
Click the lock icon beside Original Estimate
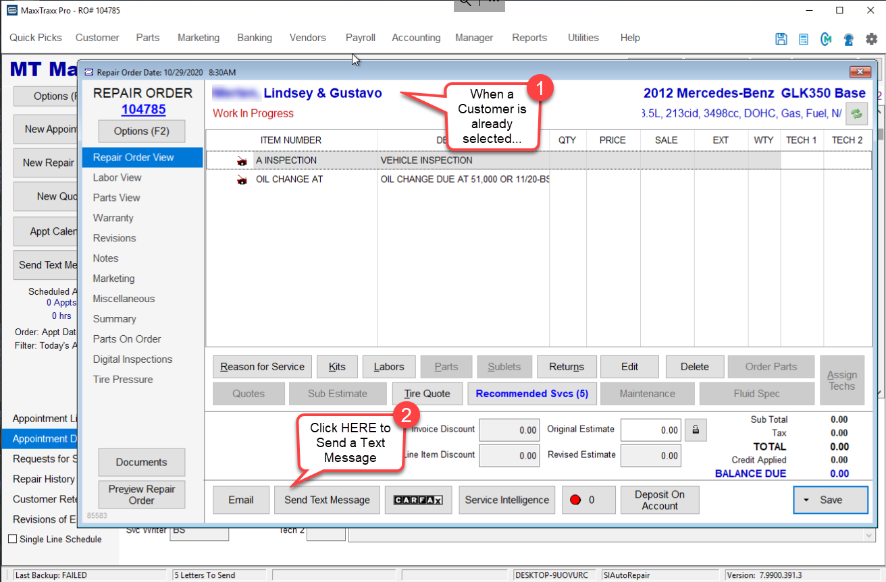(696, 430)
